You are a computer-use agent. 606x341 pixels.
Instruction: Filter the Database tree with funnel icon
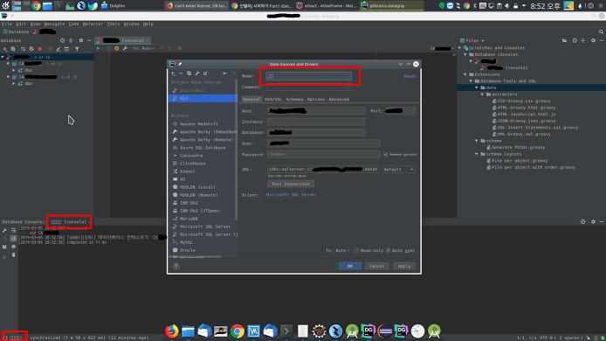pos(77,49)
